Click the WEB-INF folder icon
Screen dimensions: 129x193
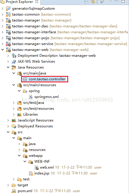[31, 162]
